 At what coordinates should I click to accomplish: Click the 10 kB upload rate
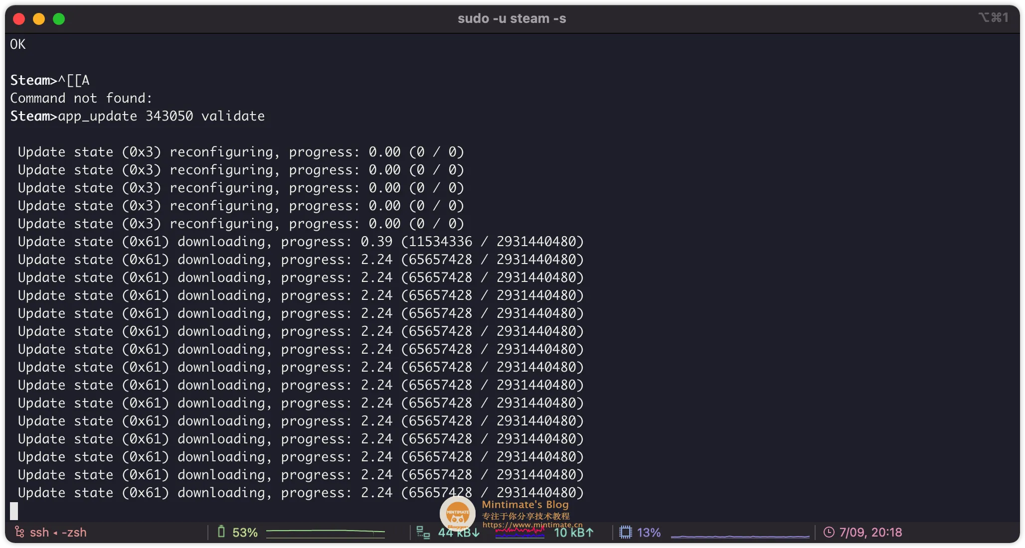573,533
